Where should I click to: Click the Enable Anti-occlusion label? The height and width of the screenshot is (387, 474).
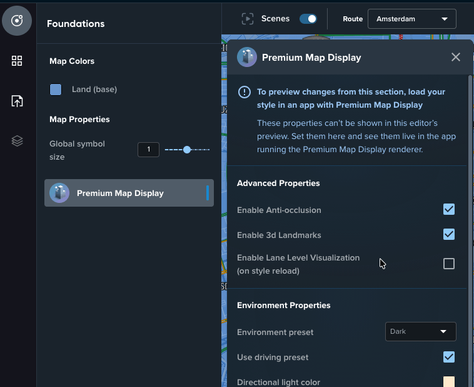pyautogui.click(x=279, y=210)
